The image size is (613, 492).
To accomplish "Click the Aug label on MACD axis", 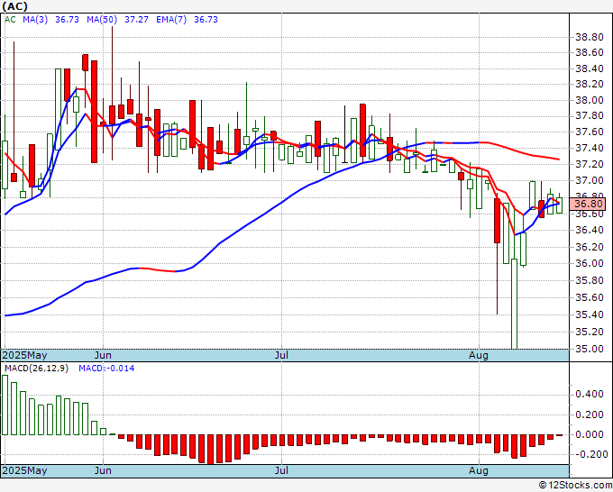I will pyautogui.click(x=479, y=470).
